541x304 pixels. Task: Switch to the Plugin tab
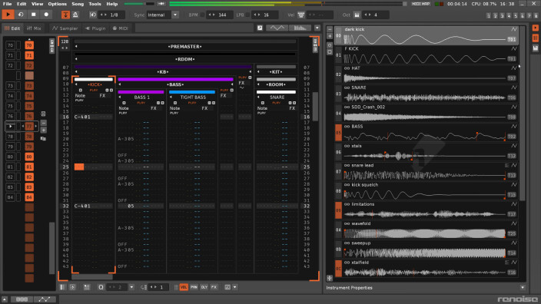pos(95,28)
